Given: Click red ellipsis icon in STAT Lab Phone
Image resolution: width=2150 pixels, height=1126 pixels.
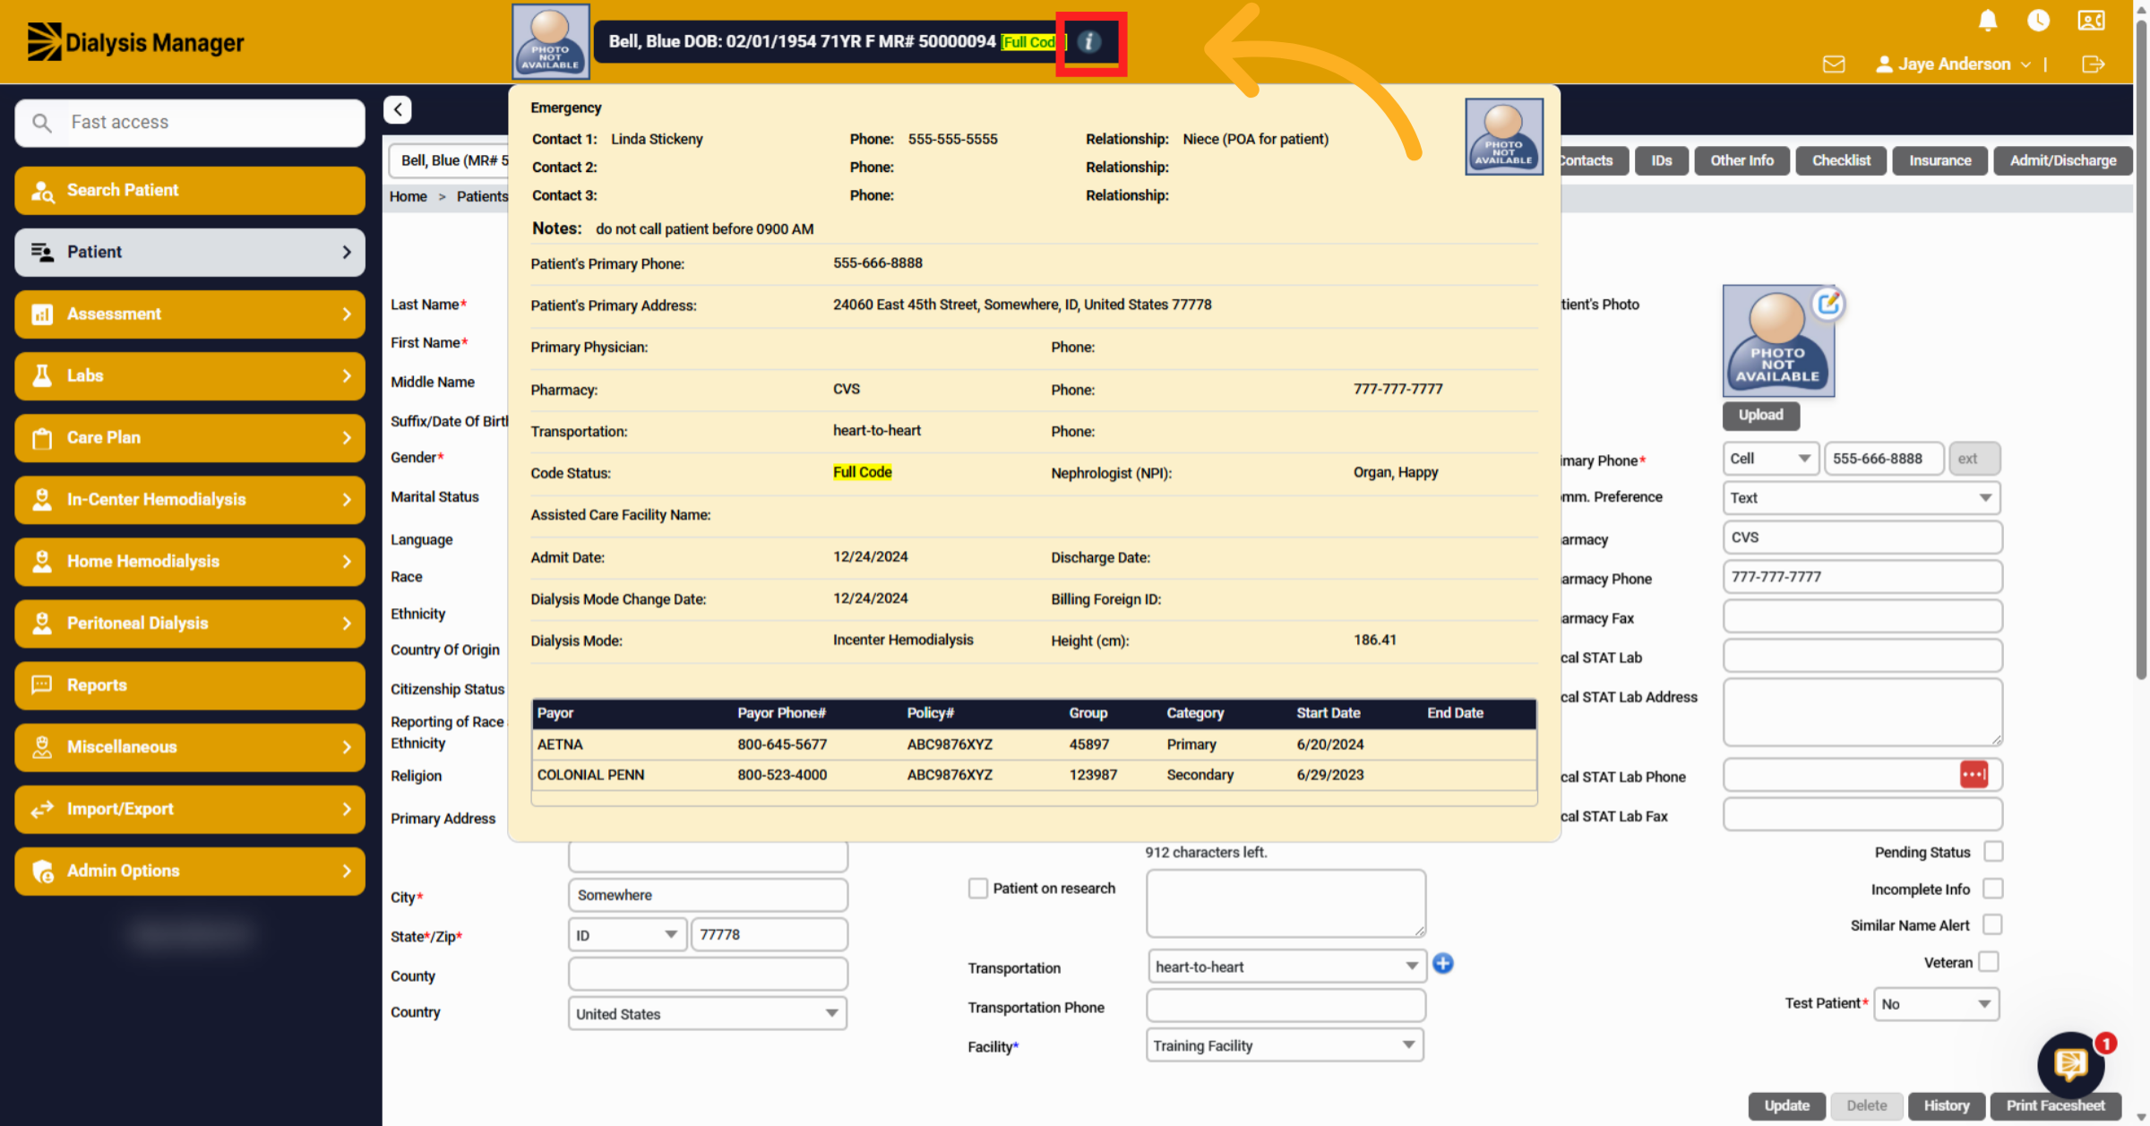Looking at the screenshot, I should pyautogui.click(x=1974, y=775).
